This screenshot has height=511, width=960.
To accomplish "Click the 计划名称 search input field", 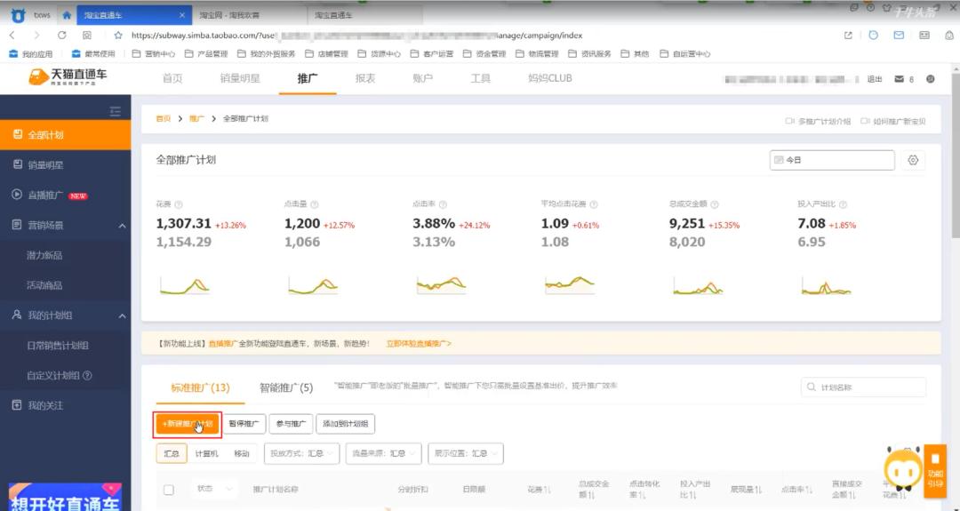I will (x=863, y=387).
